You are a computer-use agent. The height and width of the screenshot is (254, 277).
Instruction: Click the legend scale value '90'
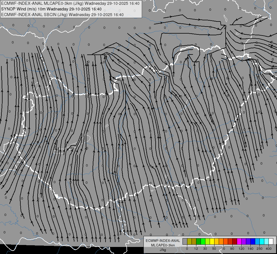(x=232, y=249)
